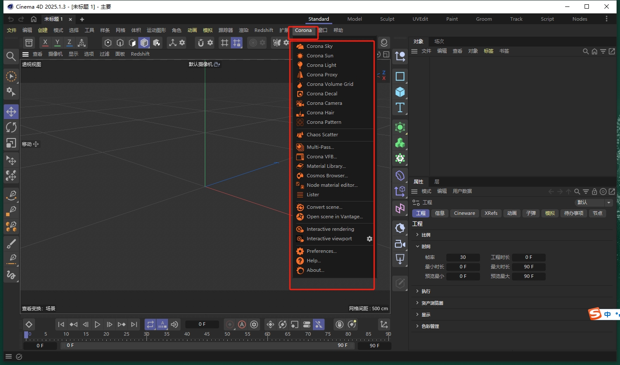Add a new project tab with plus
Image resolution: width=620 pixels, height=365 pixels.
82,19
